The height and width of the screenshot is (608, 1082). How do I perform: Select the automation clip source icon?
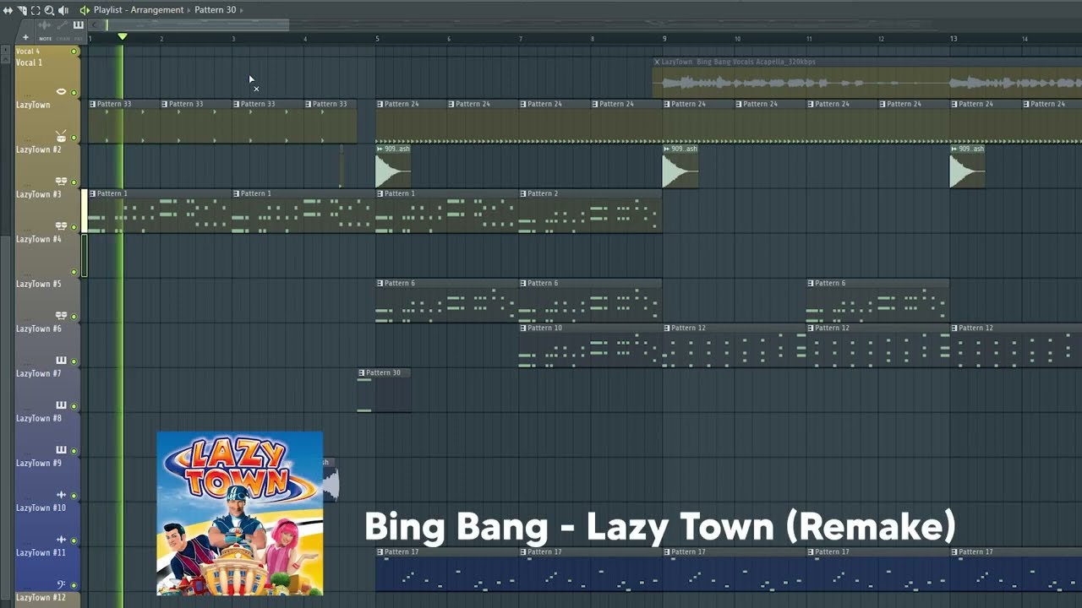point(62,25)
